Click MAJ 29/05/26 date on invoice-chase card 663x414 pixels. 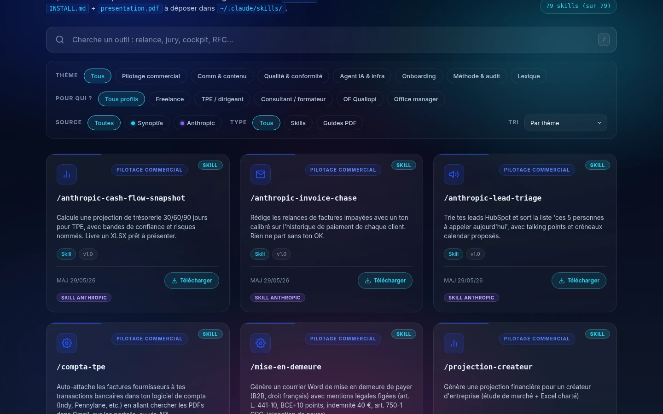(270, 281)
